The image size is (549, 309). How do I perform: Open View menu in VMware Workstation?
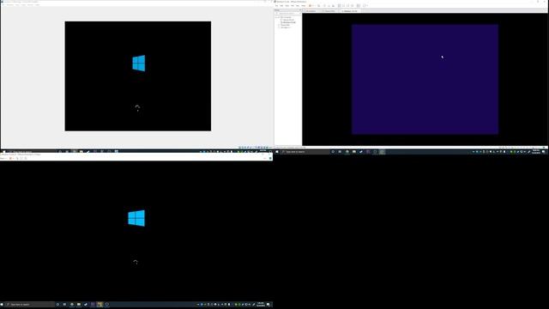pyautogui.click(x=287, y=6)
